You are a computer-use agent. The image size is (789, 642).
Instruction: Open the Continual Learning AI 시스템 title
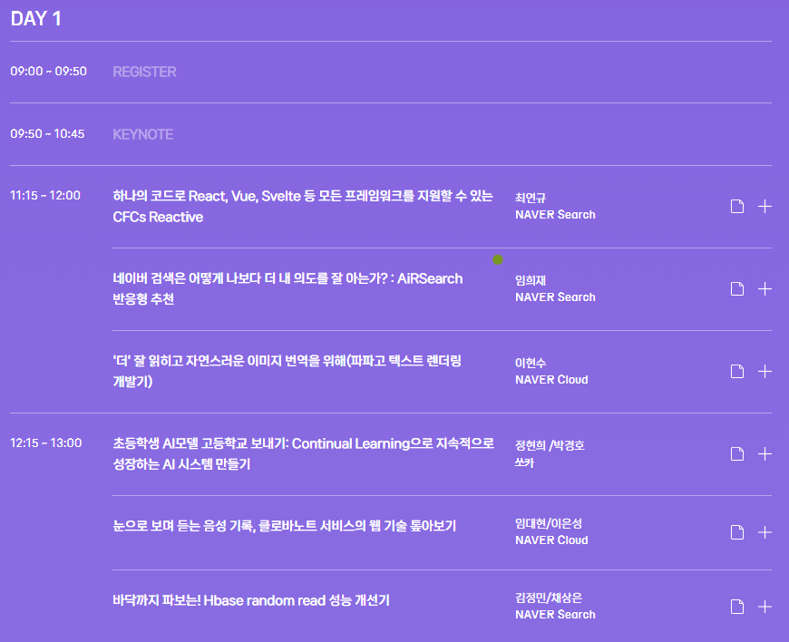(x=304, y=453)
